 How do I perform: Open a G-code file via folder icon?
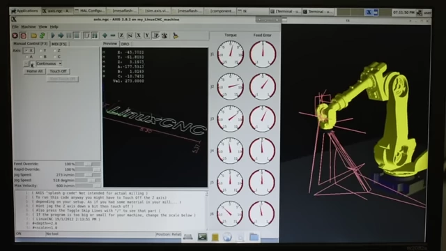point(34,36)
